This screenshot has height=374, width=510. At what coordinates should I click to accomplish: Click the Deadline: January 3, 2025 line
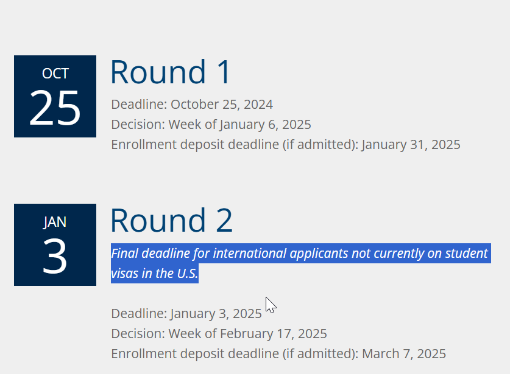coord(186,314)
